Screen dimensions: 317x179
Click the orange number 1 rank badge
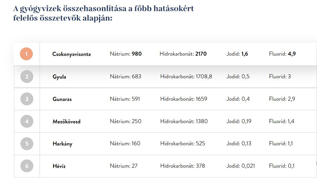click(x=26, y=54)
